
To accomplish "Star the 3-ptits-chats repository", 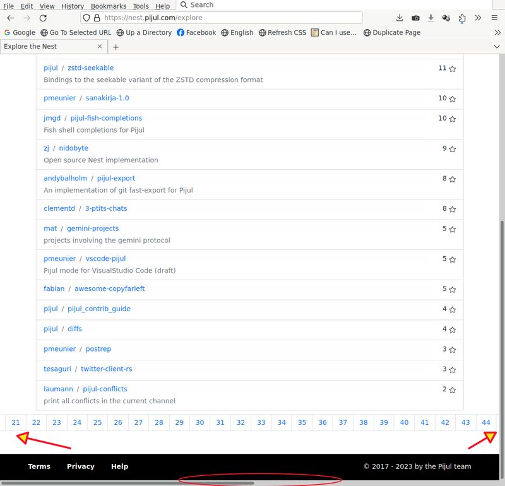I will coord(452,209).
